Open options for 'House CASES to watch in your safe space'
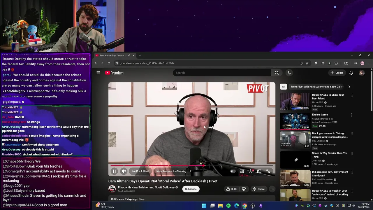373x210 pixels. pyautogui.click(x=352, y=191)
